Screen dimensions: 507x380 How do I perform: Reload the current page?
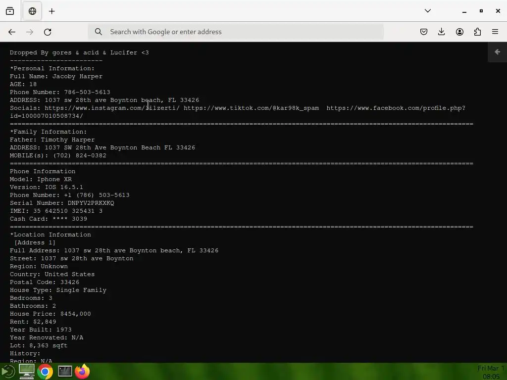pos(48,32)
